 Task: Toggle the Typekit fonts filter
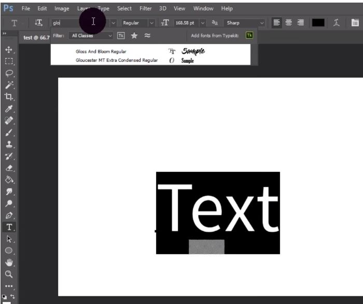(121, 36)
